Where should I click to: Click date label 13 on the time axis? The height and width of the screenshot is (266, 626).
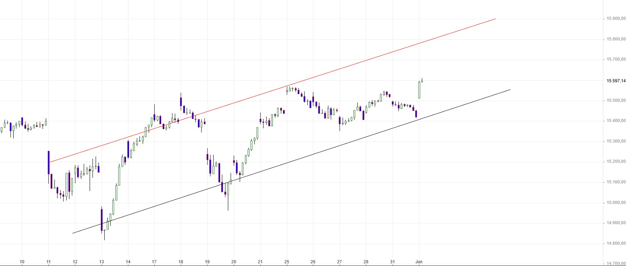coord(102,262)
